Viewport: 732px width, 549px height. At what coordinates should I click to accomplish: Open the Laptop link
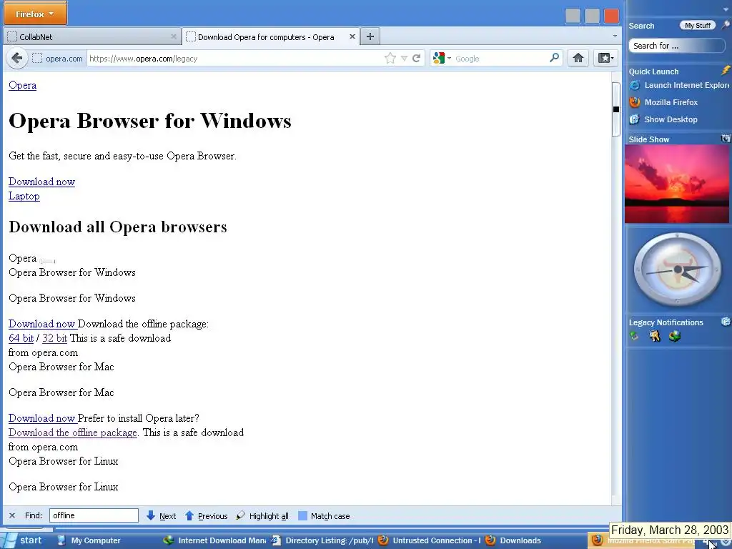[x=24, y=196]
